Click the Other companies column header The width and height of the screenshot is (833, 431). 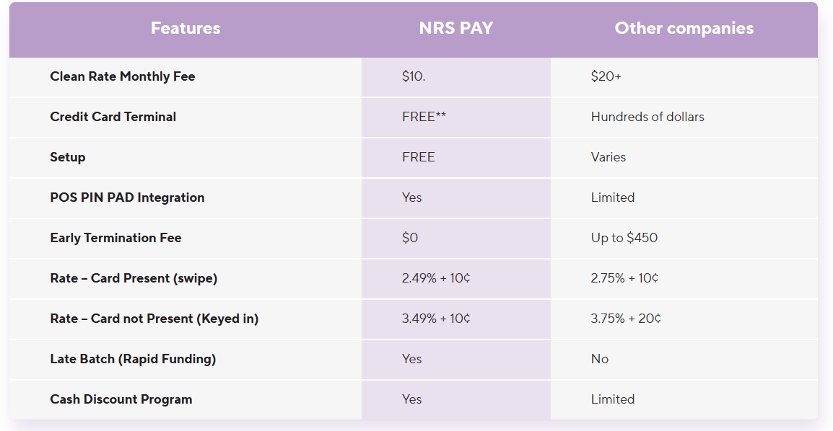(x=684, y=28)
